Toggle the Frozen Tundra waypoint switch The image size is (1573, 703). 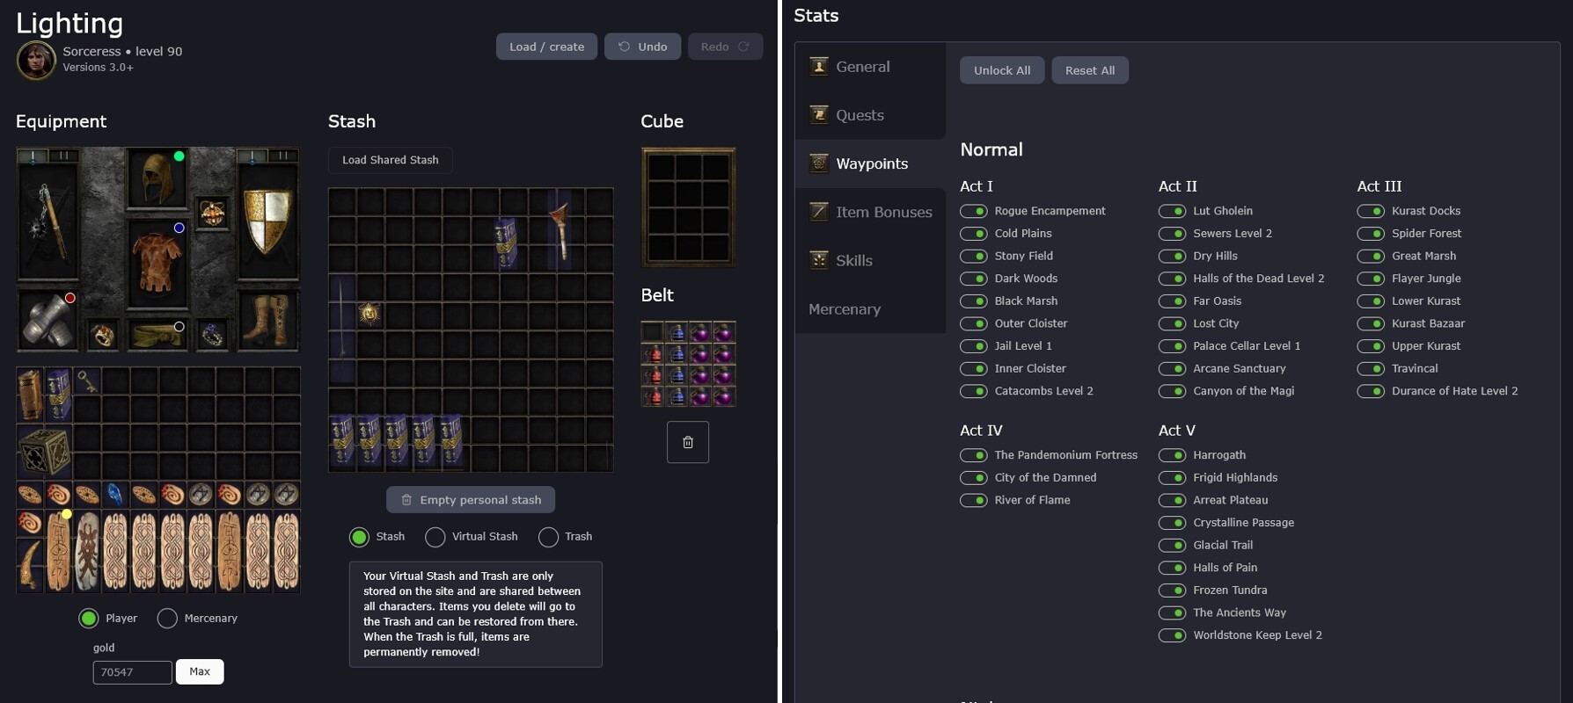tap(1172, 591)
